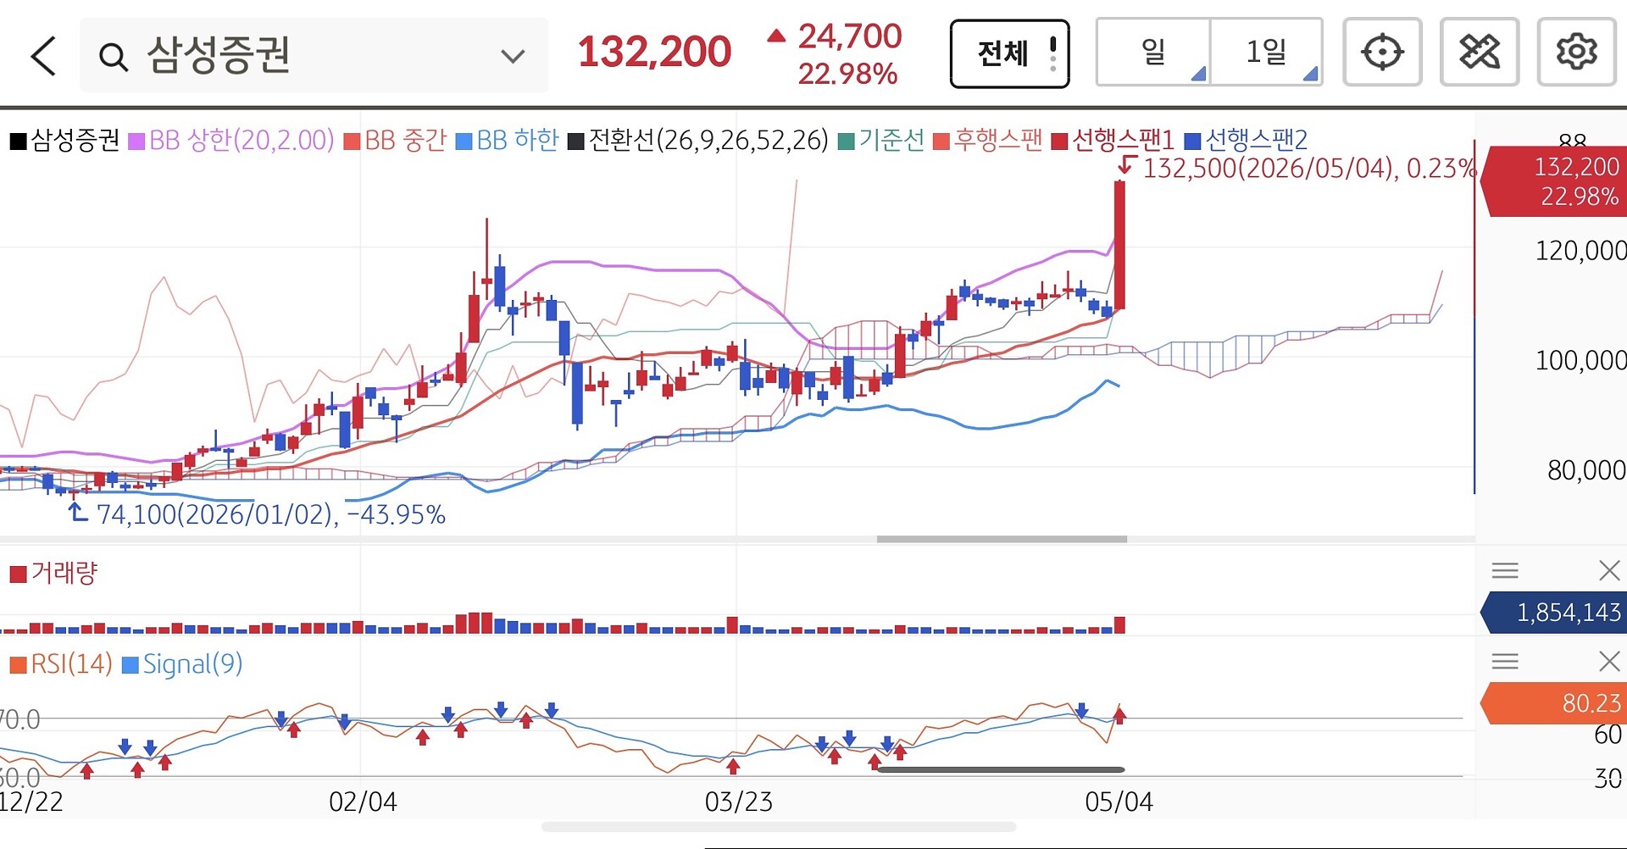Select the 거래량 legend swatch
Screen dimensions: 1627x849
[18, 575]
